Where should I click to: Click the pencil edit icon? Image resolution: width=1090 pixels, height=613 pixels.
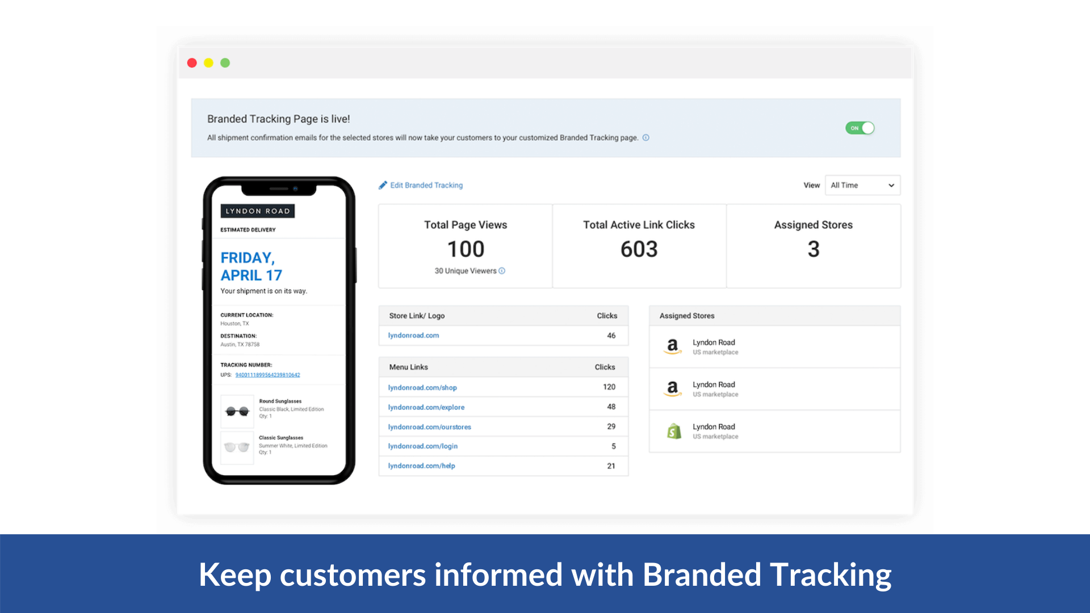click(383, 185)
